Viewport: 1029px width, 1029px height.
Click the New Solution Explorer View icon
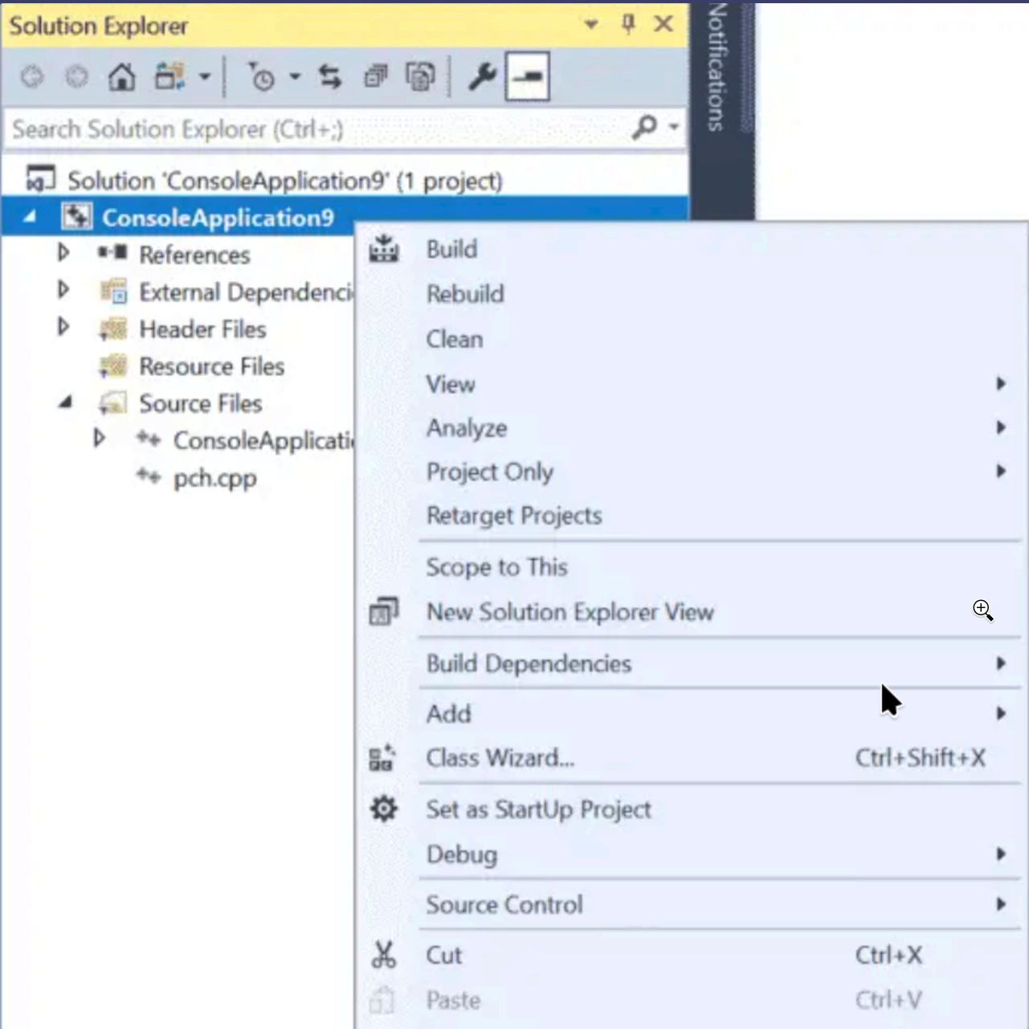click(384, 612)
